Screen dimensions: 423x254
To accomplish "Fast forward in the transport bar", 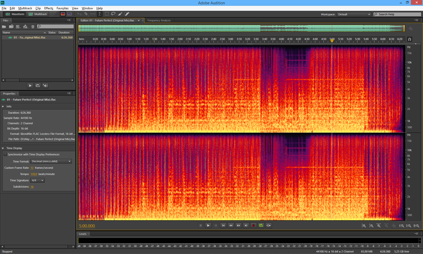I will (238, 226).
